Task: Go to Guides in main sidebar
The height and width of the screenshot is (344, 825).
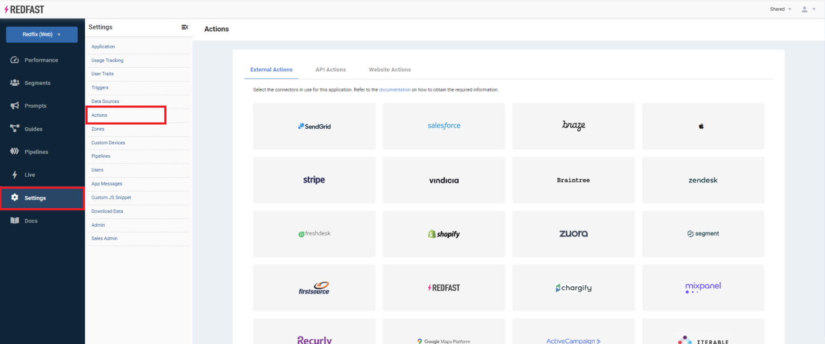Action: tap(33, 129)
